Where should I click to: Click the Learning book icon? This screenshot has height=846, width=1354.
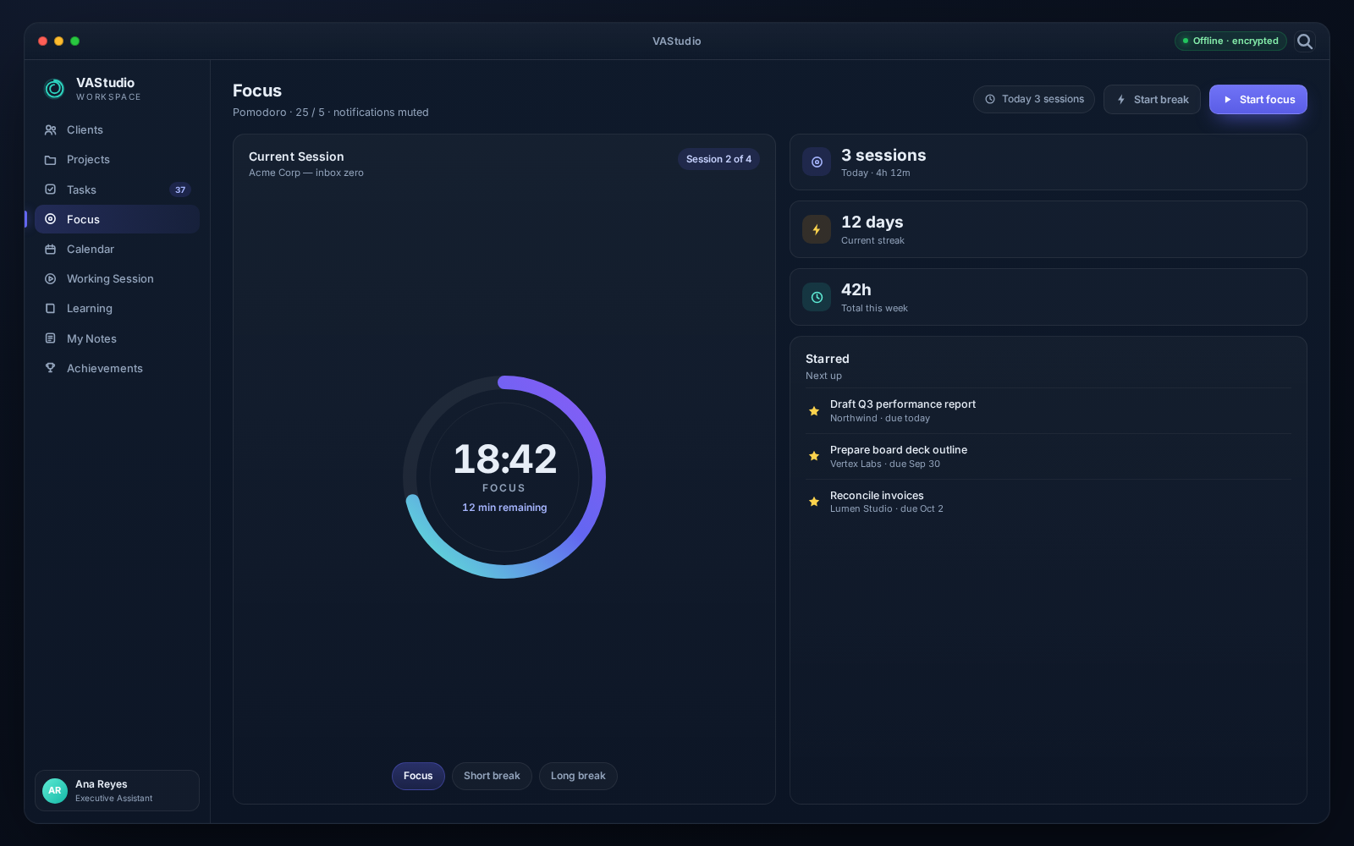coord(51,309)
